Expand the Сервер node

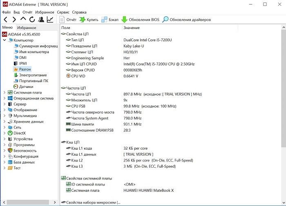pos(4,104)
